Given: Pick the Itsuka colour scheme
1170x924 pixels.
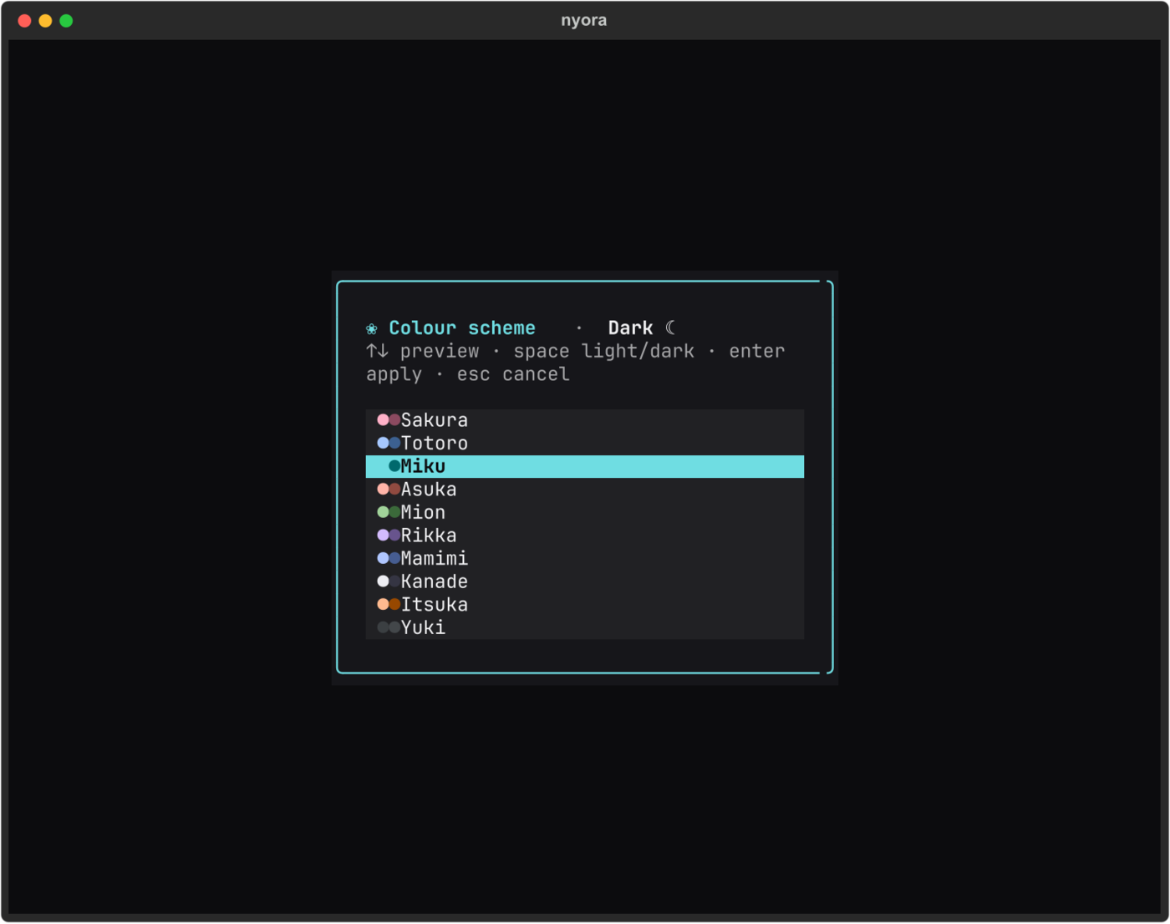Looking at the screenshot, I should coord(584,604).
